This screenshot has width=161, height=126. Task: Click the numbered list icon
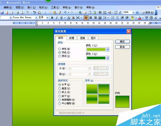[113, 18]
